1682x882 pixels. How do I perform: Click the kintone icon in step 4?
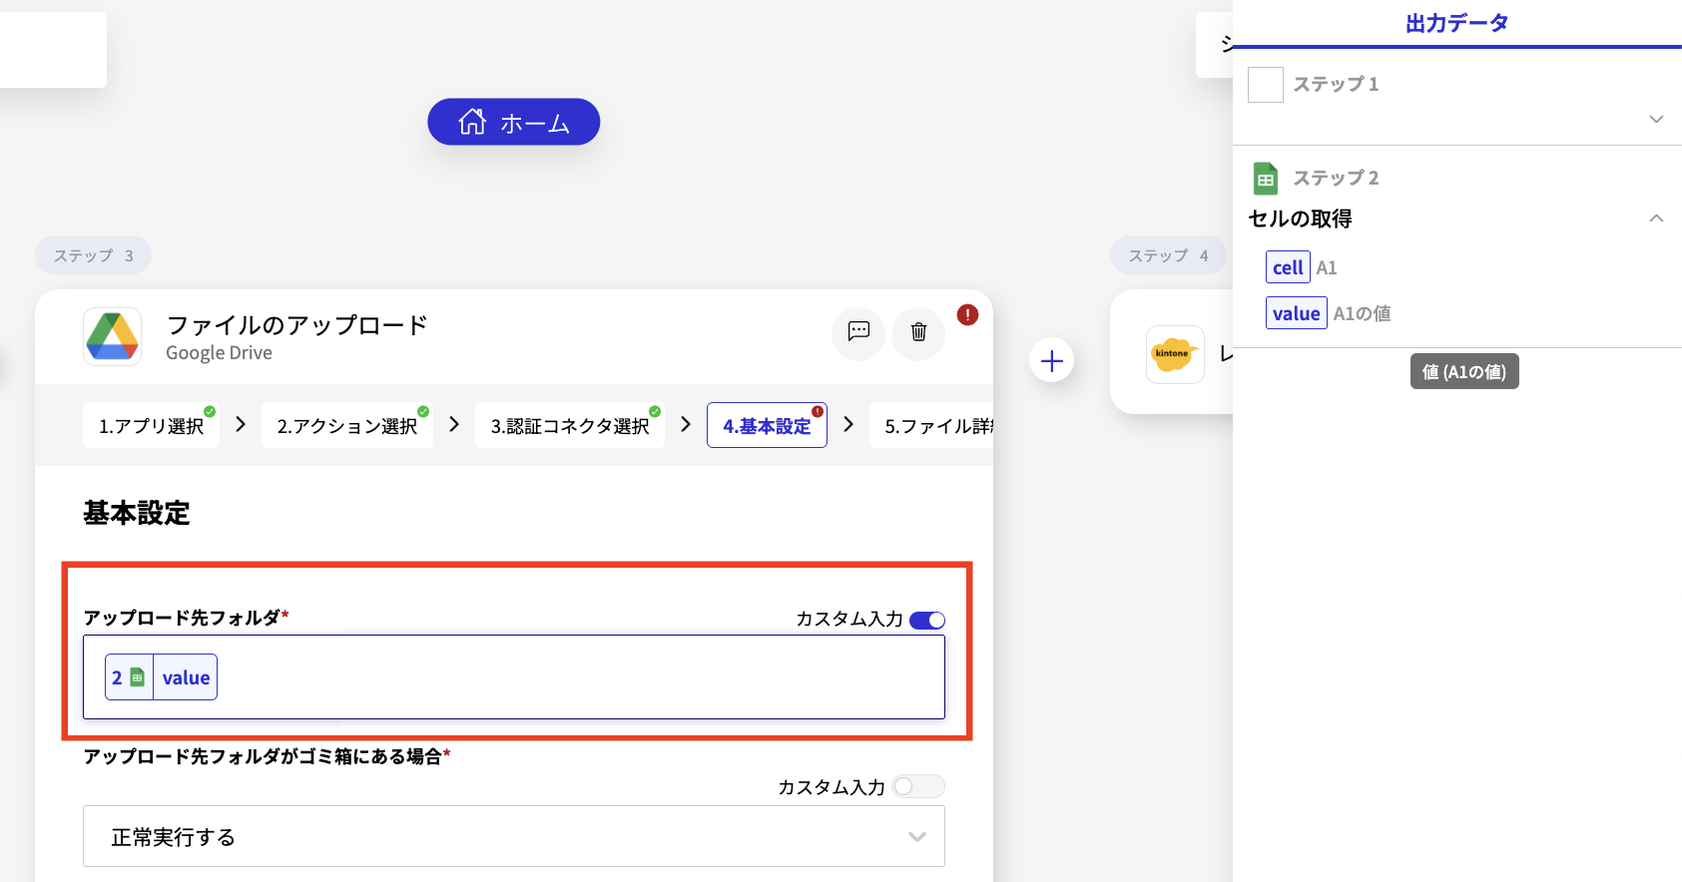click(1175, 354)
